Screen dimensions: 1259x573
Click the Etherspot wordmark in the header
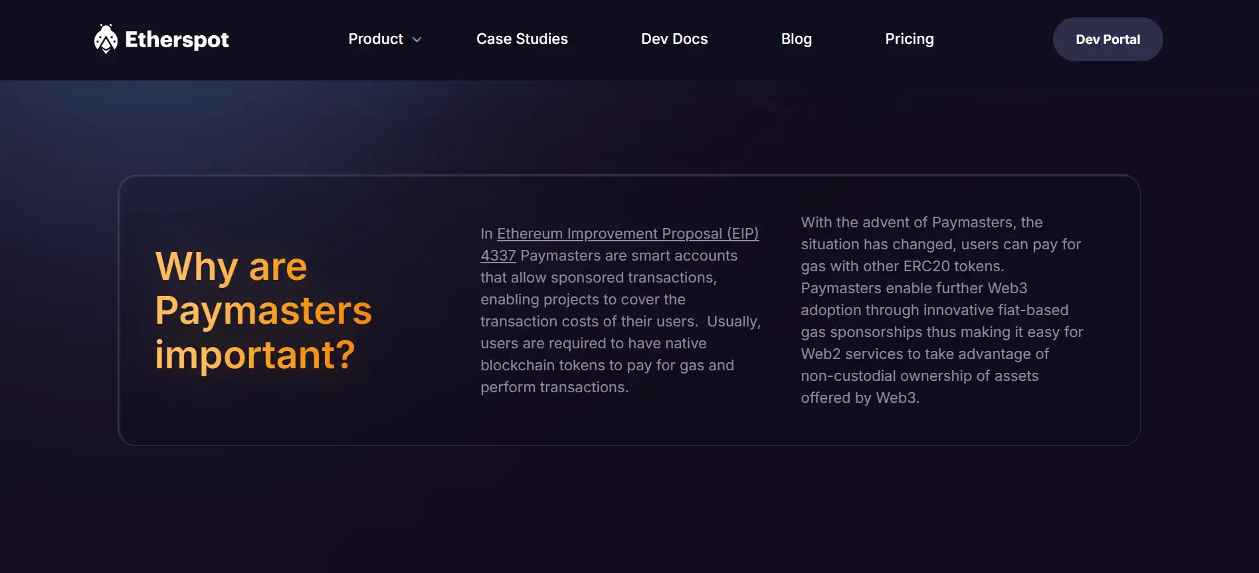177,40
